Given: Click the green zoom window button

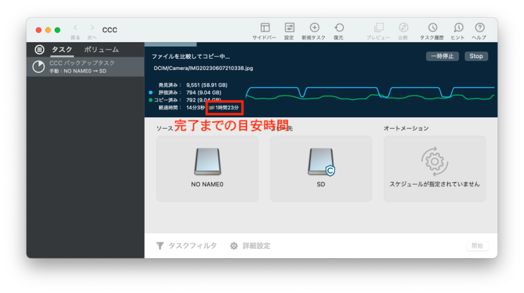Looking at the screenshot, I should [x=57, y=30].
